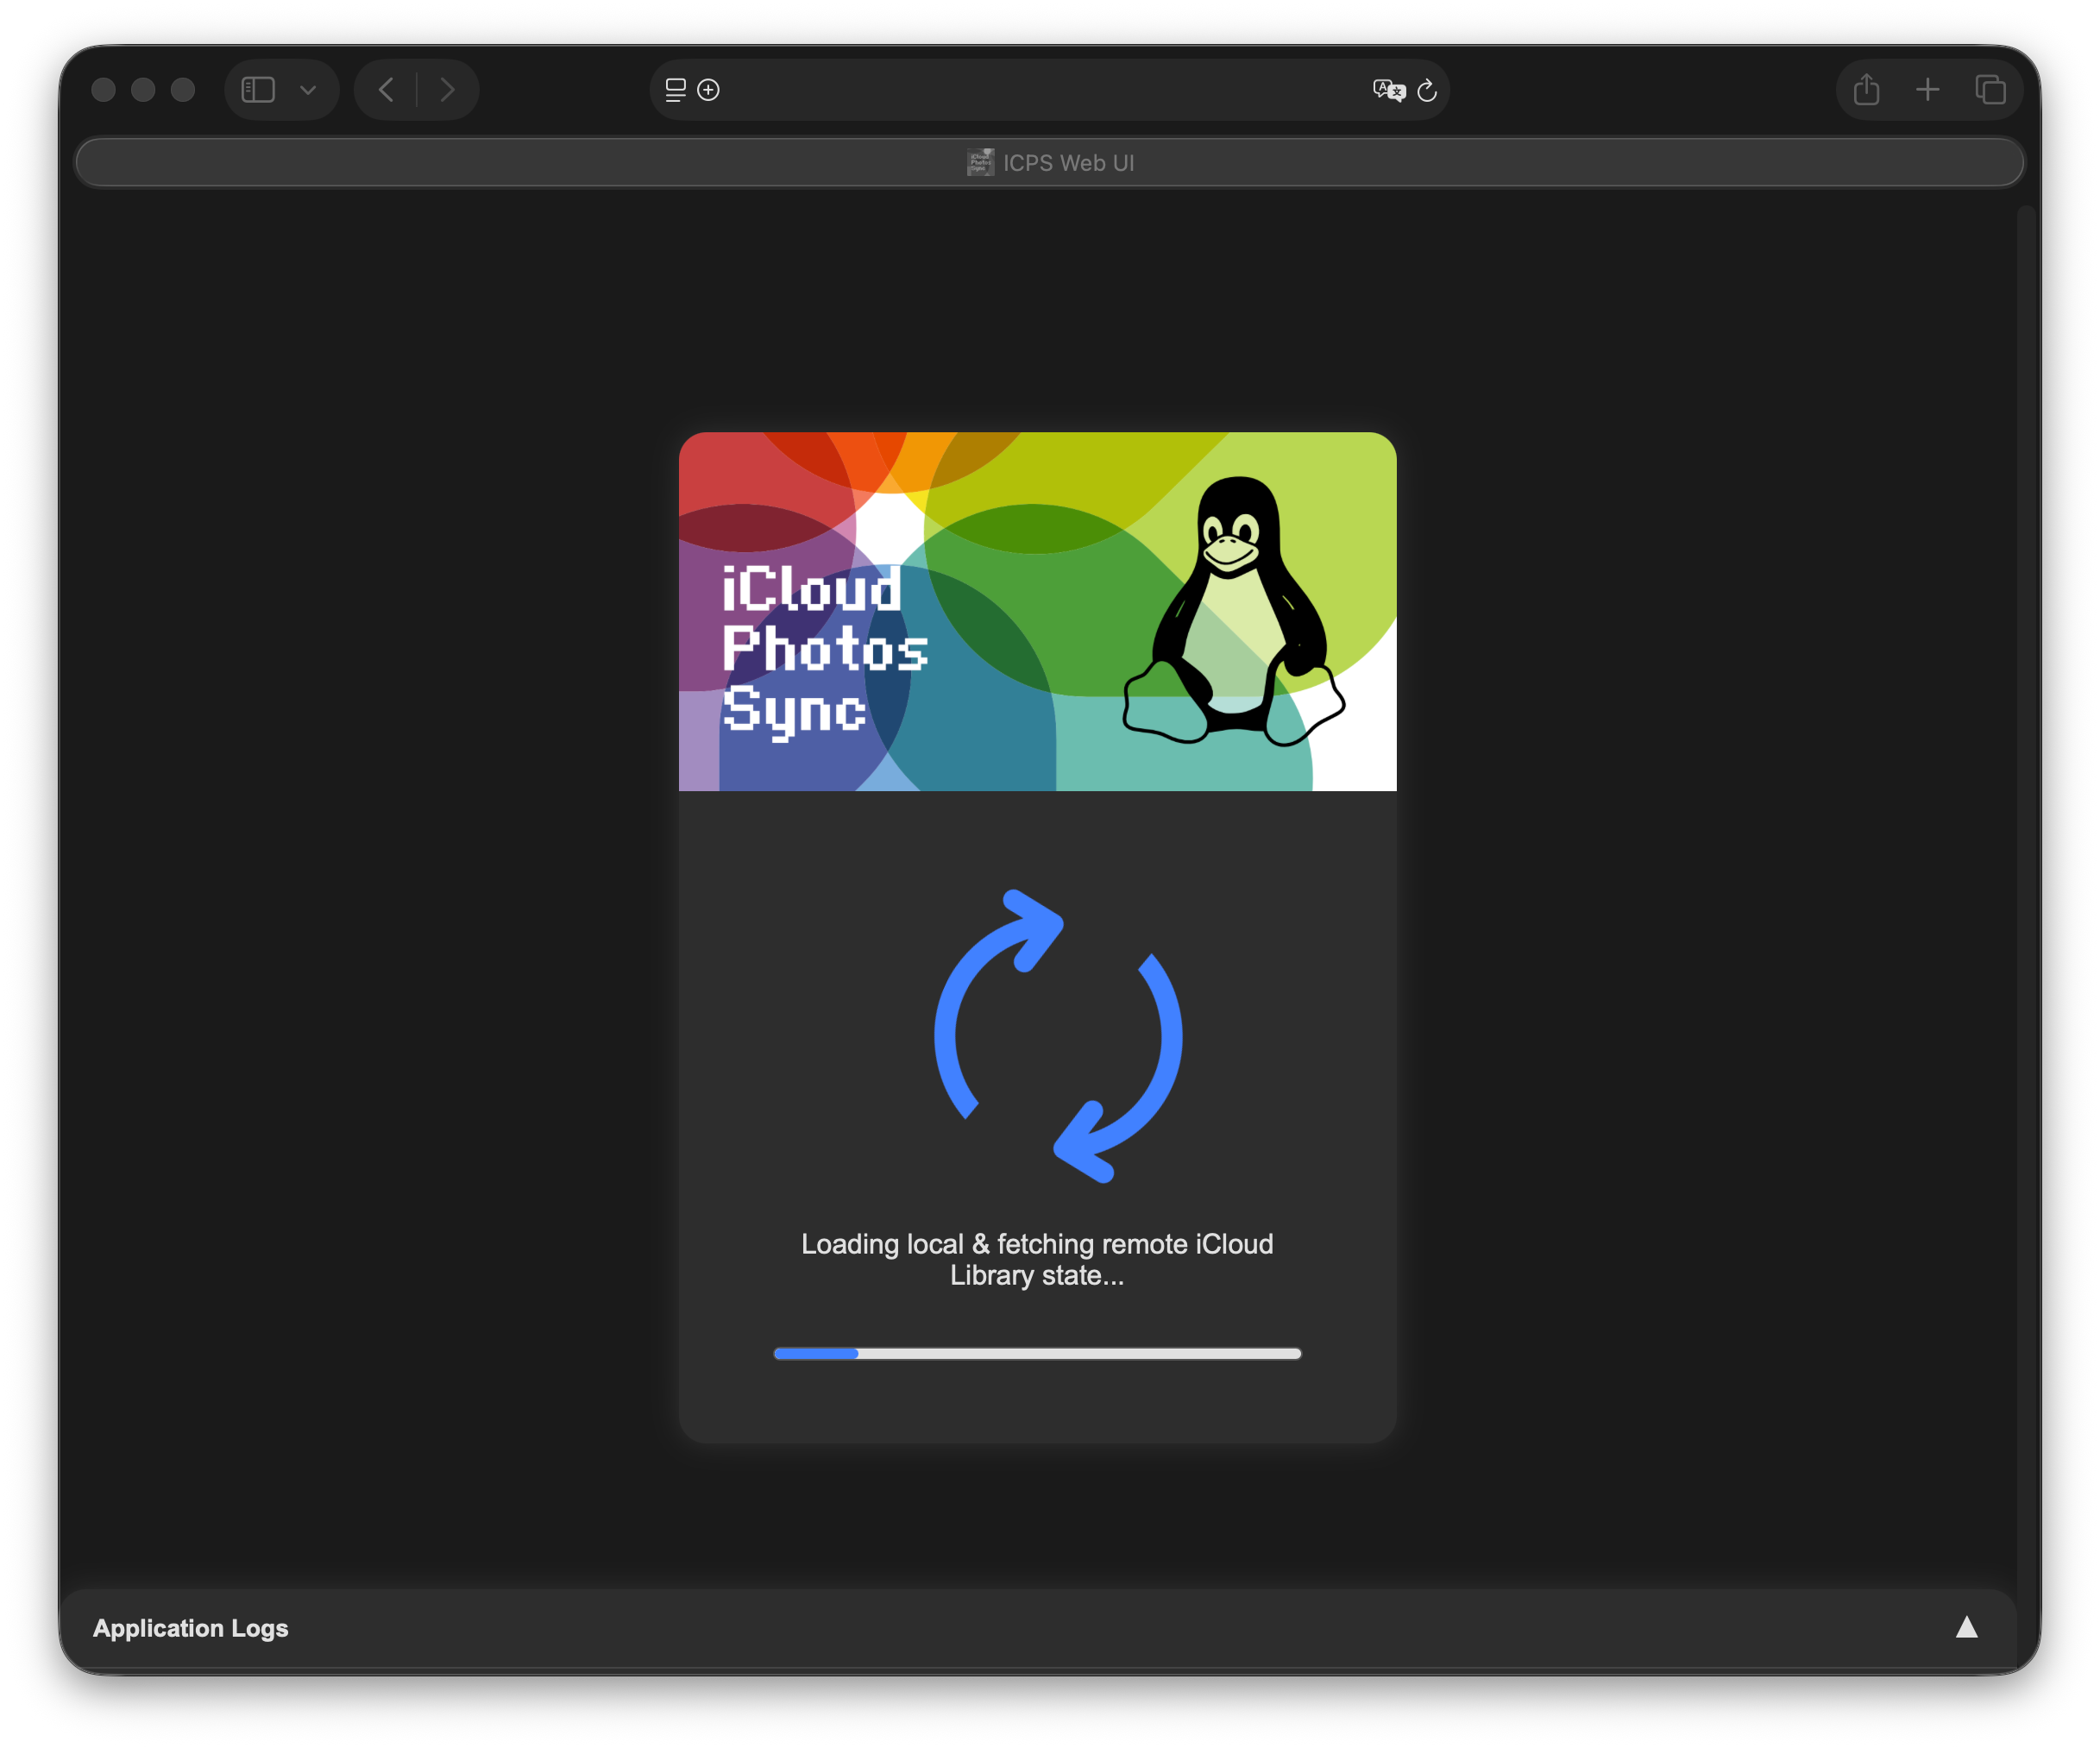The height and width of the screenshot is (1748, 2100).
Task: Click the Application Logs label
Action: coord(191,1627)
